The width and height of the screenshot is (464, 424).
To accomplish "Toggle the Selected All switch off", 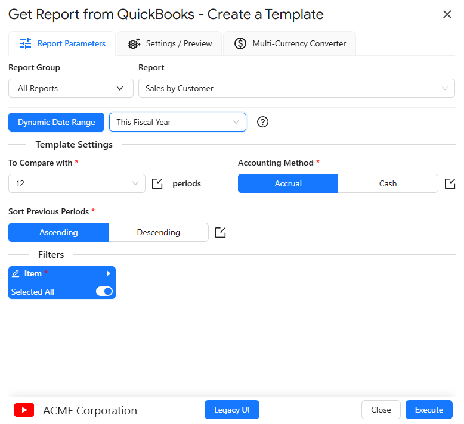I will click(x=104, y=292).
